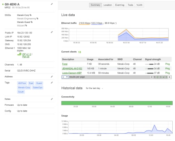
Task: Click the tag icon next to blizzard SSID
Action: pyautogui.click(x=26, y=25)
